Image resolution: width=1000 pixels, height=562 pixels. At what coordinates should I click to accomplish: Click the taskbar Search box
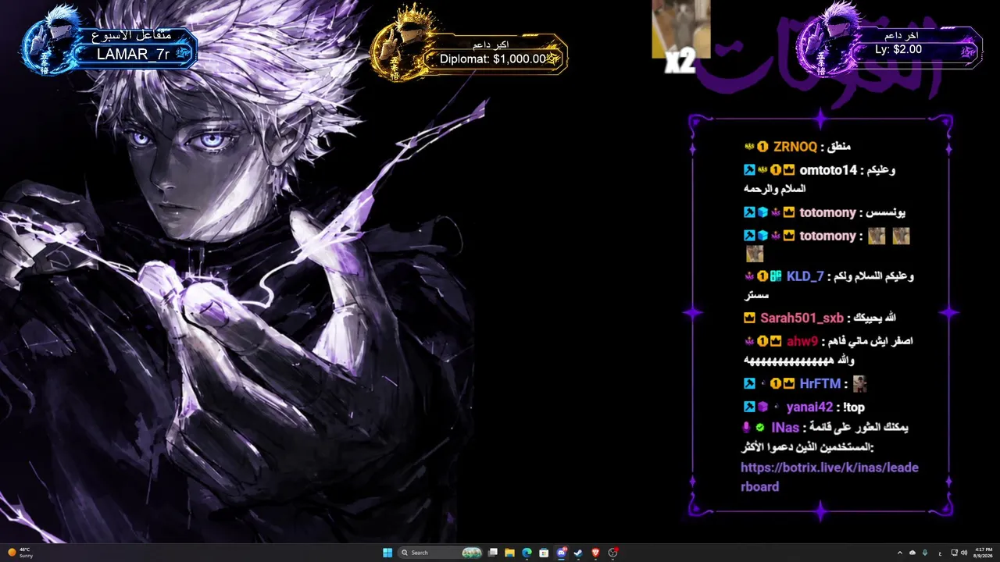pyautogui.click(x=441, y=553)
